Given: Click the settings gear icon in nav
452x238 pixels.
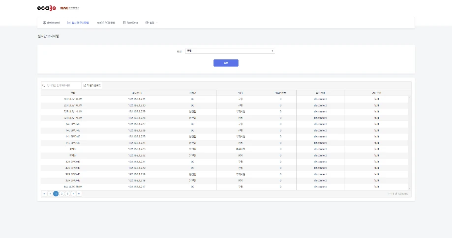Looking at the screenshot, I should point(147,23).
